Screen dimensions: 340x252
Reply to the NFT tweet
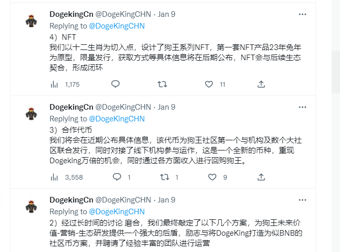click(115, 84)
